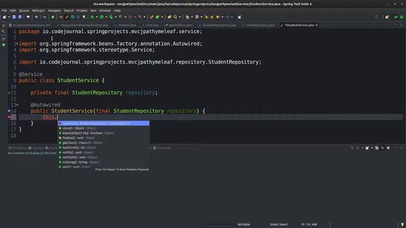Expand the New file dropdown arrow
Image resolution: width=406 pixels, height=228 pixels.
[9, 17]
